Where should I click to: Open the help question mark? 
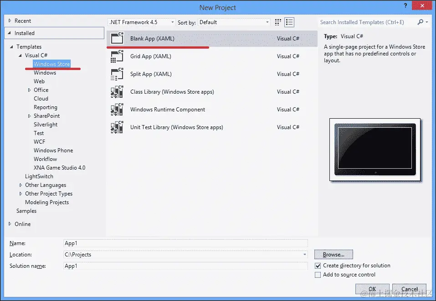click(405, 5)
